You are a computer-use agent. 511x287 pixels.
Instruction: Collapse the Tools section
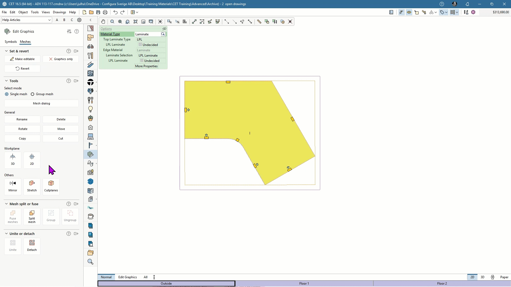[6, 81]
